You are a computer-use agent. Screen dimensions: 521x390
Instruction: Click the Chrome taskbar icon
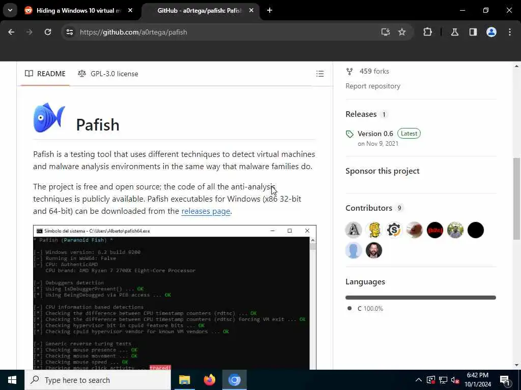click(234, 380)
